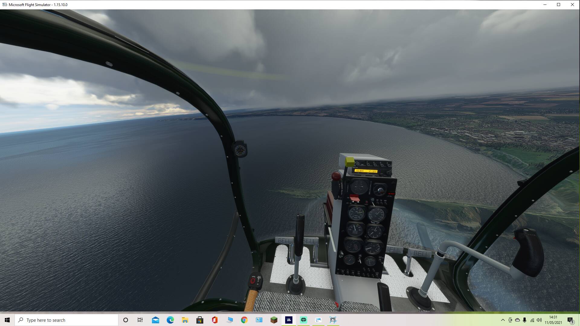The width and height of the screenshot is (580, 326).
Task: Open Microsoft Store from the taskbar
Action: pos(200,320)
